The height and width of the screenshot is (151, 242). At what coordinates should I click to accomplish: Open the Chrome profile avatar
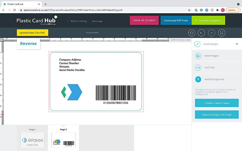tap(223, 10)
